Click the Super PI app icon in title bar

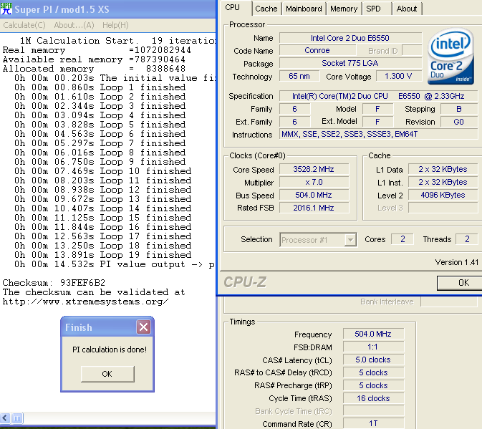point(6,9)
